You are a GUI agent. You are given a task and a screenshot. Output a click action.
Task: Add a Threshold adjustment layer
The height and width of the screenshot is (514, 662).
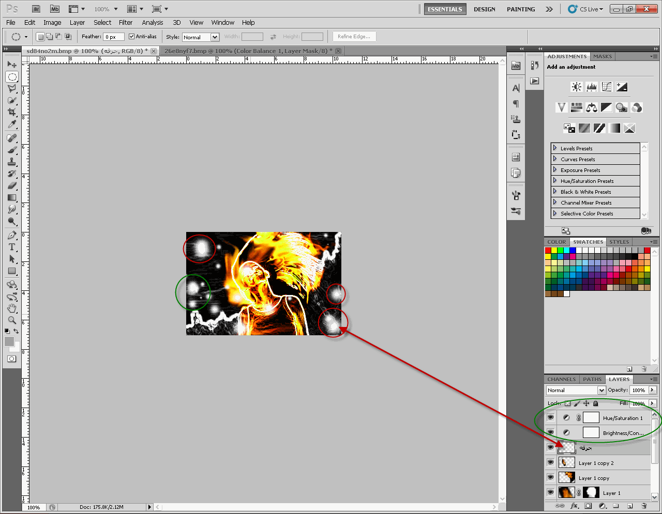point(599,128)
